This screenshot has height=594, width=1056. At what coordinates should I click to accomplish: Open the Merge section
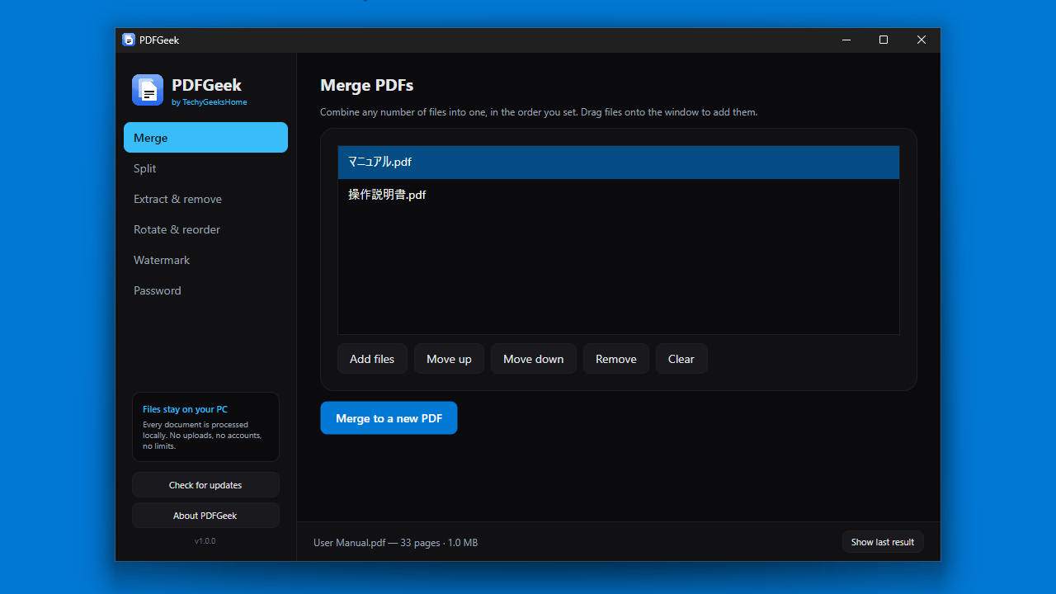(x=205, y=138)
